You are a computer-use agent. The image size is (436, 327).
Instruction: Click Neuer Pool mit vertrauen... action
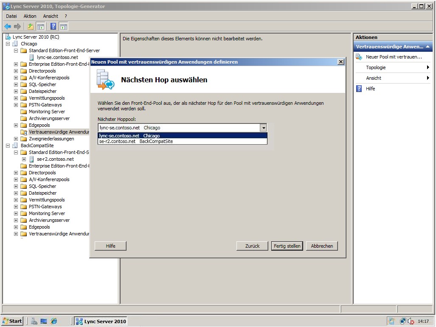point(394,57)
